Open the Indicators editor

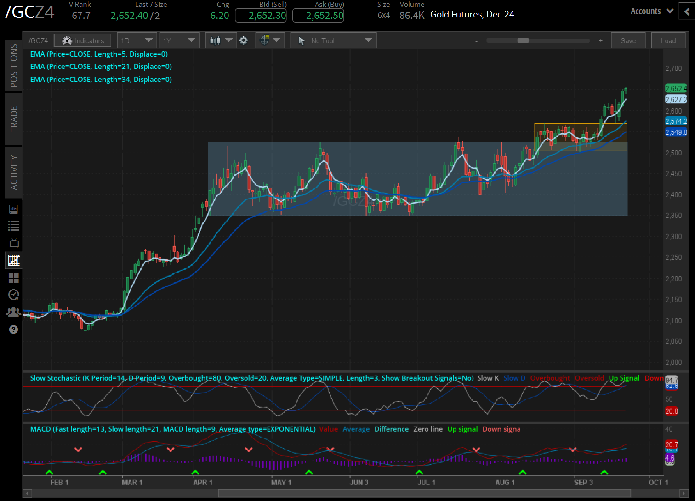[82, 40]
